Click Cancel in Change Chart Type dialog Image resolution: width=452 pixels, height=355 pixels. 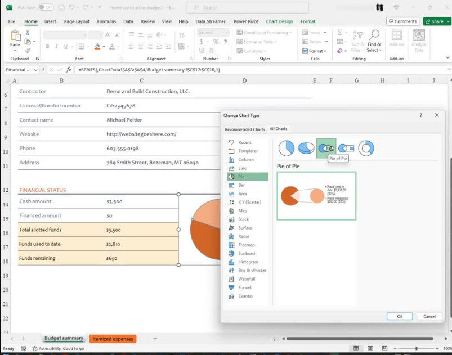pyautogui.click(x=429, y=316)
